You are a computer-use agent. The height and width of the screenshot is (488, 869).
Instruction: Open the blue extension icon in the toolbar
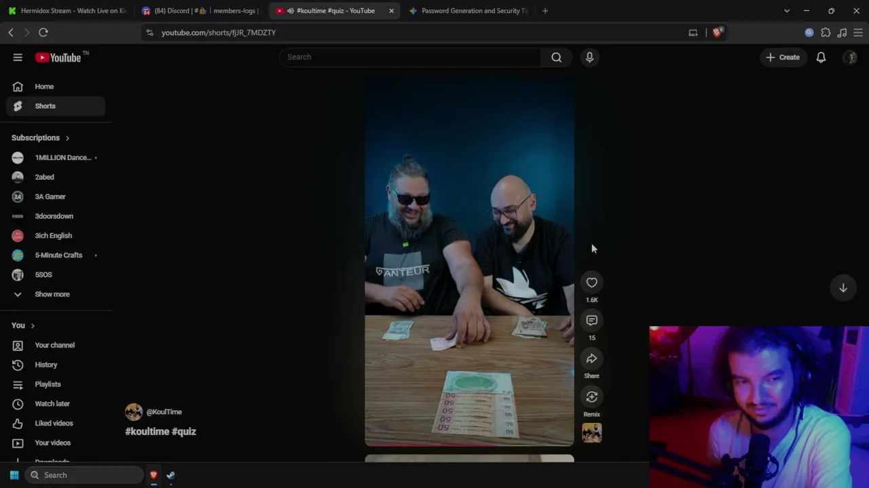(x=809, y=33)
